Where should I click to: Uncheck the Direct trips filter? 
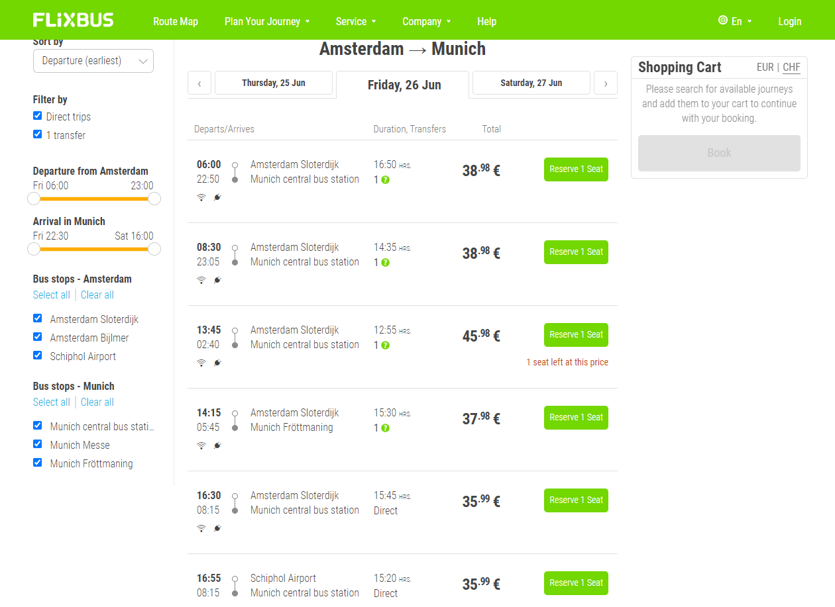38,116
